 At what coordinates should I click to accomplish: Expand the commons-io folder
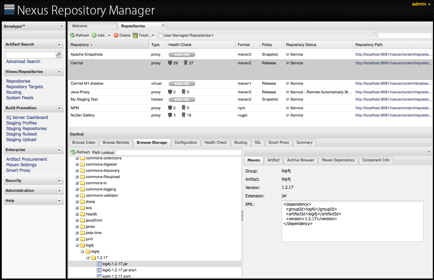coord(77,183)
